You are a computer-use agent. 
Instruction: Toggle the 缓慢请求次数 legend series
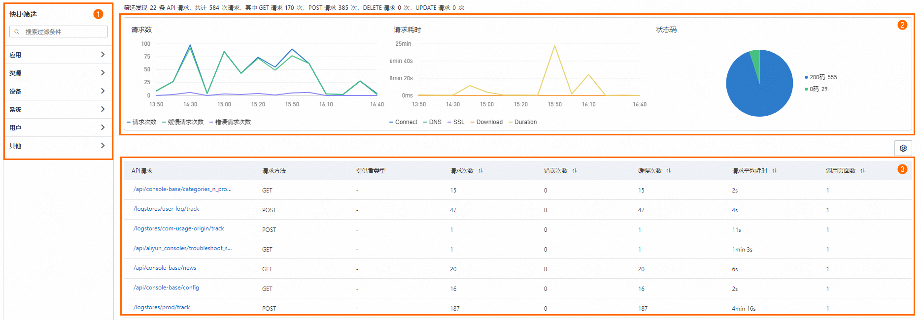(183, 122)
